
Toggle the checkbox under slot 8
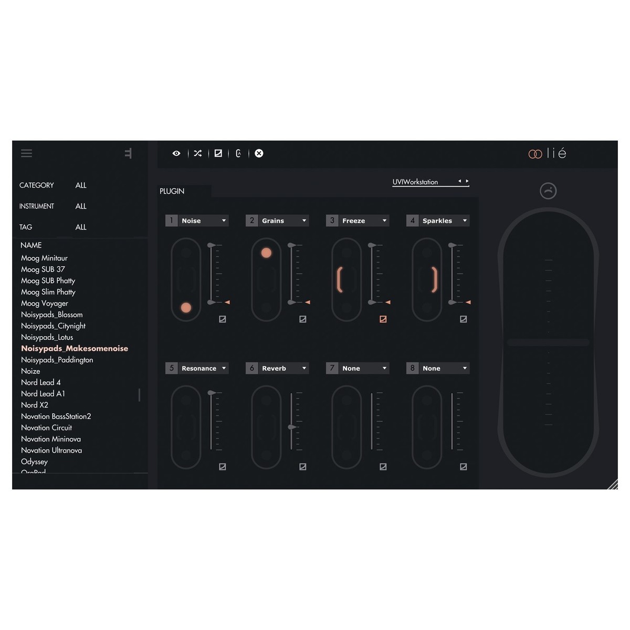464,467
